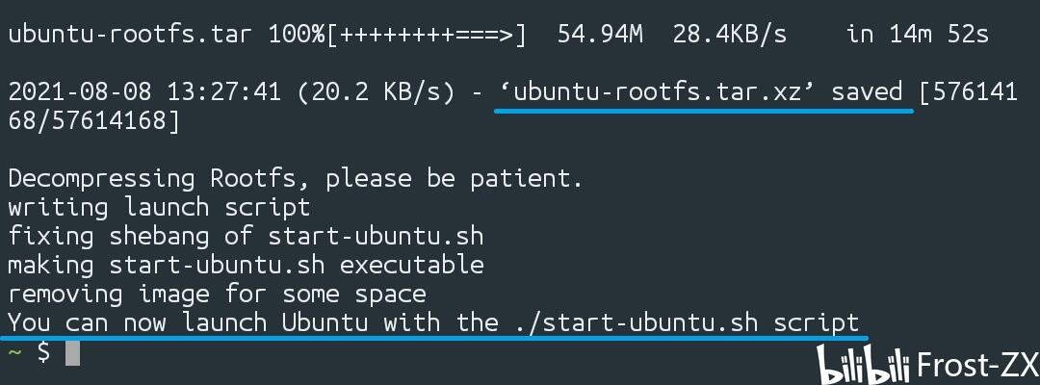Click the 14m 52s elapsed time

point(953,35)
